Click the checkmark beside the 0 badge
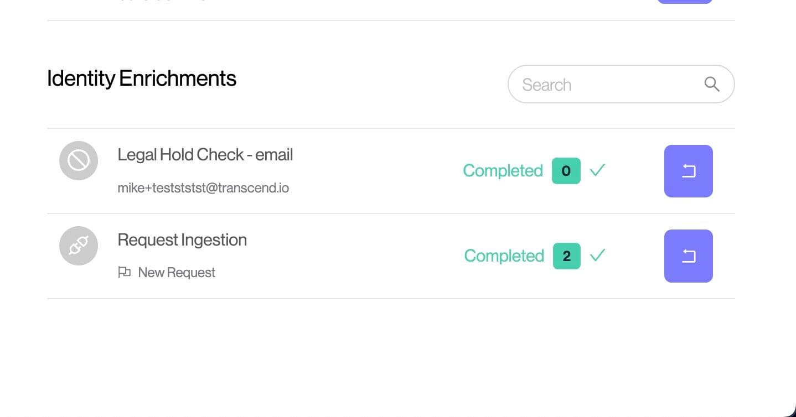This screenshot has width=796, height=417. 597,170
